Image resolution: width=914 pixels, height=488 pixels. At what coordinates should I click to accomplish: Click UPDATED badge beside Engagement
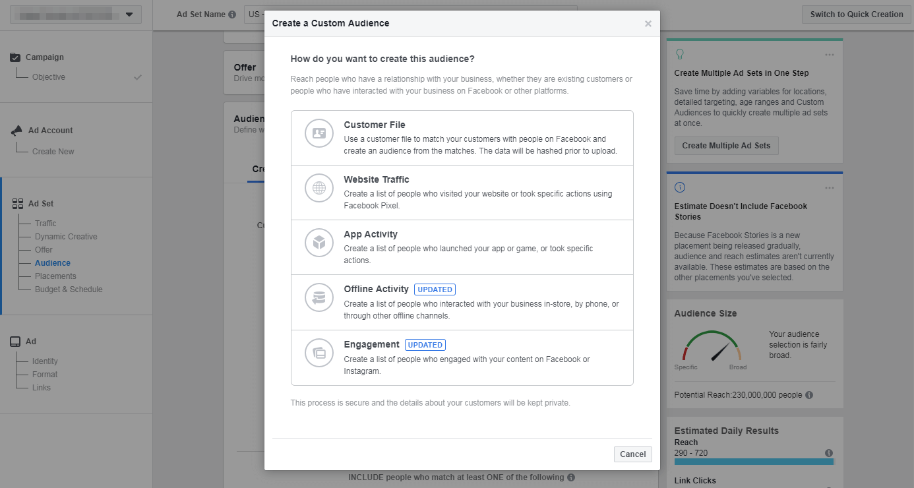click(x=425, y=345)
